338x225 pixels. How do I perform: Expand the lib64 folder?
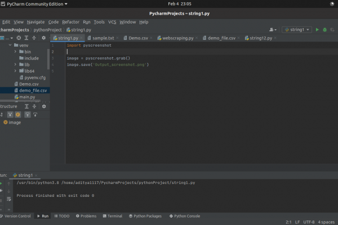(15, 71)
